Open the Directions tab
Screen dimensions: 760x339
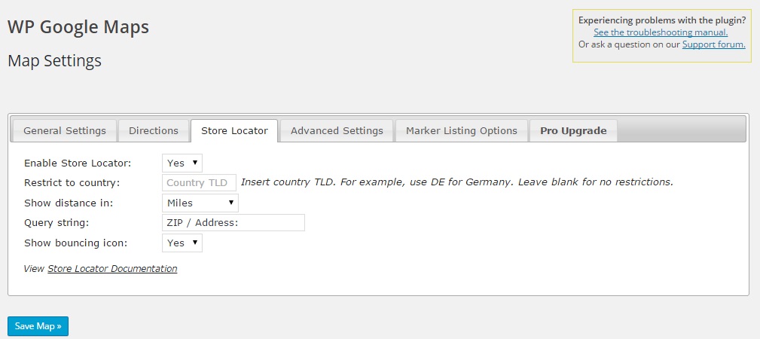click(154, 130)
